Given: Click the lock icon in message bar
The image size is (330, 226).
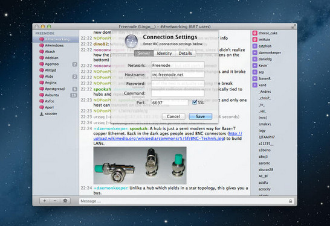Looking at the screenshot, I should tap(291, 201).
